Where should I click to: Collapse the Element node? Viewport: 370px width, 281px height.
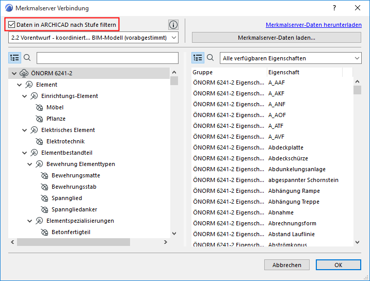click(x=19, y=85)
